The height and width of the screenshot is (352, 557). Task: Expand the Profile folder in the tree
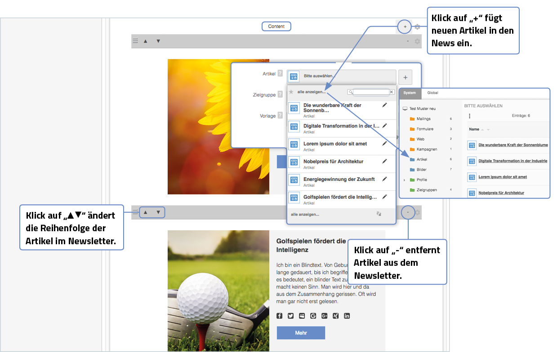pyautogui.click(x=404, y=180)
